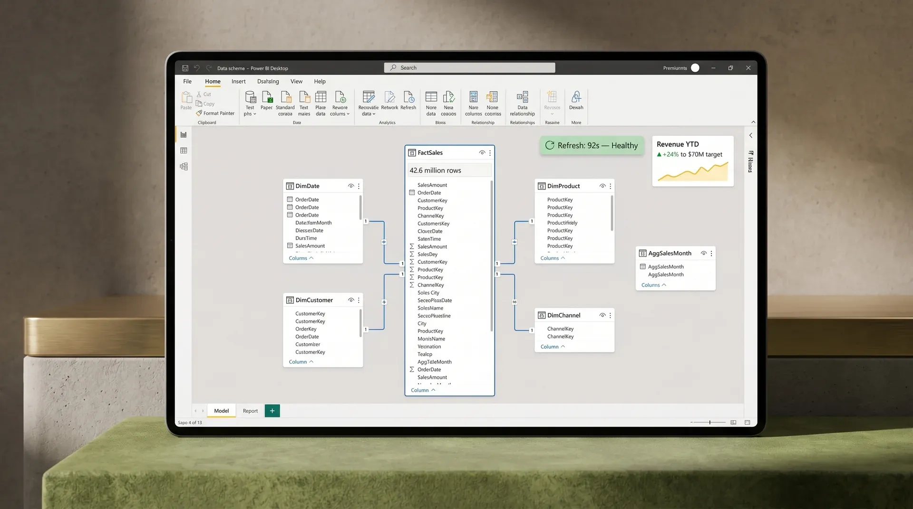The image size is (913, 509).
Task: Click the fit-to-page icon in status bar
Action: 748,422
